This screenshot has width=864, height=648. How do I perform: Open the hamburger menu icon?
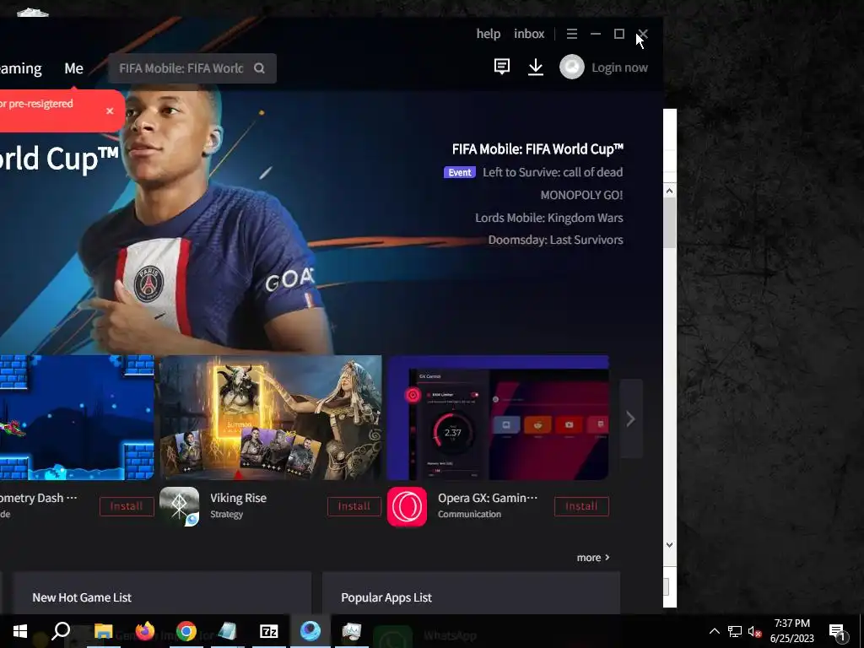click(x=572, y=34)
